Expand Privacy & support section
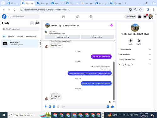Viewport: 157px width, 118px height. (135, 65)
